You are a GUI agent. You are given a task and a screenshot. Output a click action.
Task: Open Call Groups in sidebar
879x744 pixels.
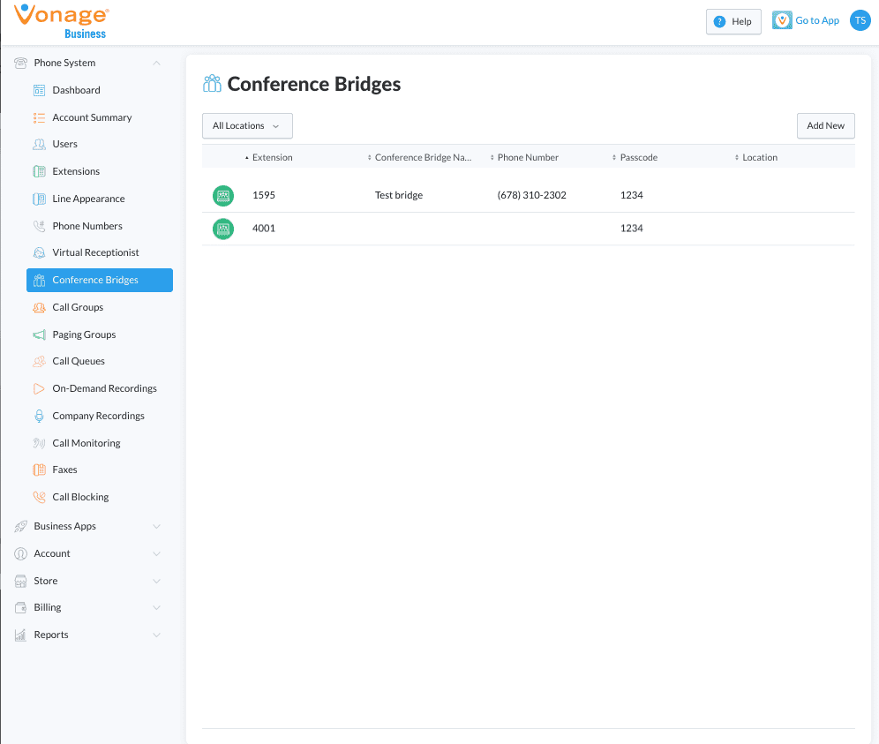click(78, 308)
